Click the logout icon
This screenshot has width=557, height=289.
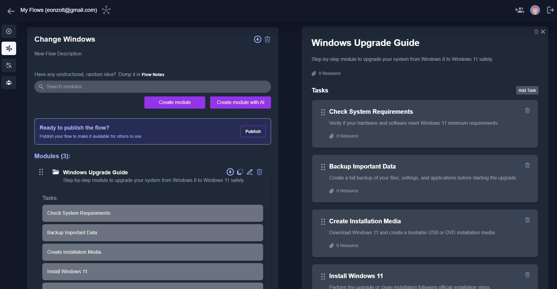point(550,10)
